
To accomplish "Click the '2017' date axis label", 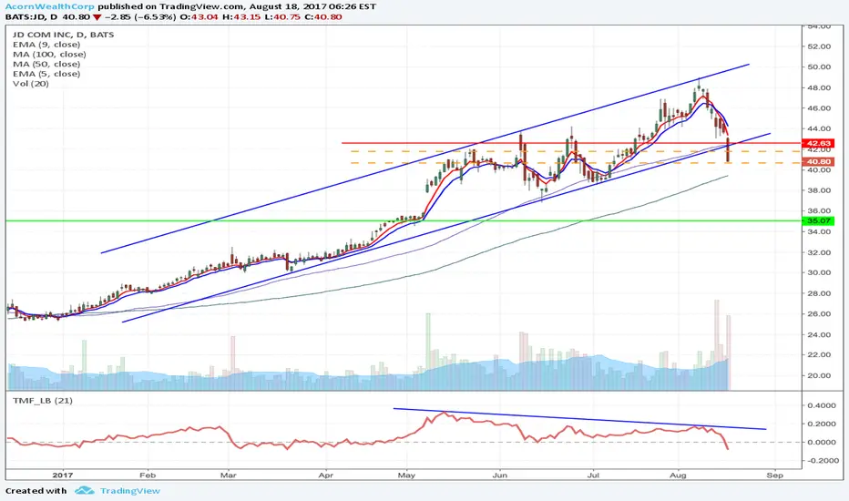I will 63,475.
